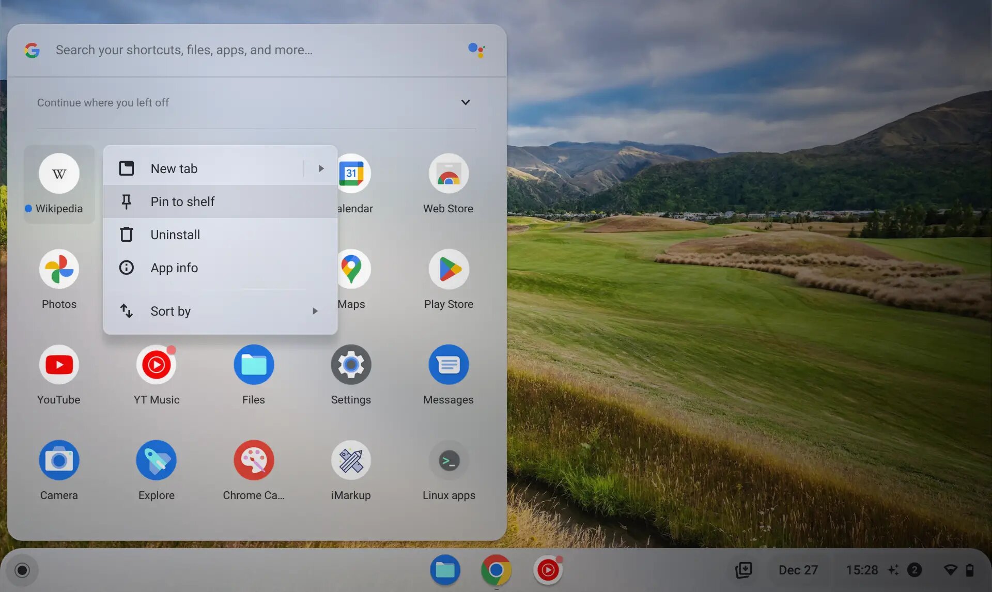
Task: Open Google Photos app
Action: click(x=59, y=270)
